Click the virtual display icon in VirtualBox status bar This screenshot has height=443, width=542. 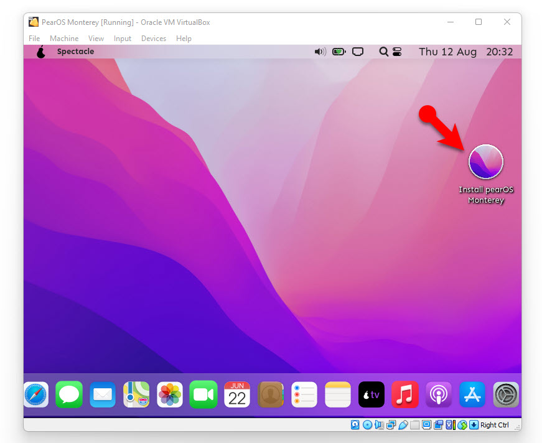[x=426, y=425]
